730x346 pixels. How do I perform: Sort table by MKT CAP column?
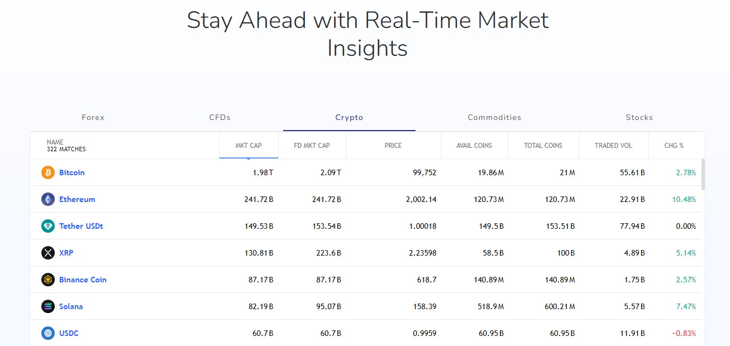coord(249,146)
